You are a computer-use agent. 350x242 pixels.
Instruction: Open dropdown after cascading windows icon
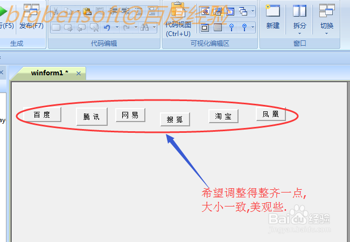tap(253, 11)
